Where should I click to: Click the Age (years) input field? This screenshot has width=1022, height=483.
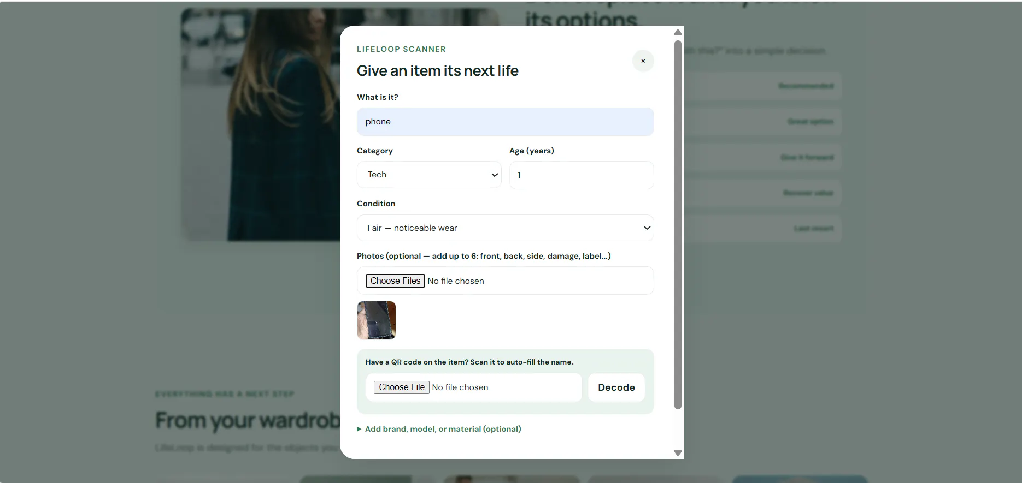(x=582, y=175)
